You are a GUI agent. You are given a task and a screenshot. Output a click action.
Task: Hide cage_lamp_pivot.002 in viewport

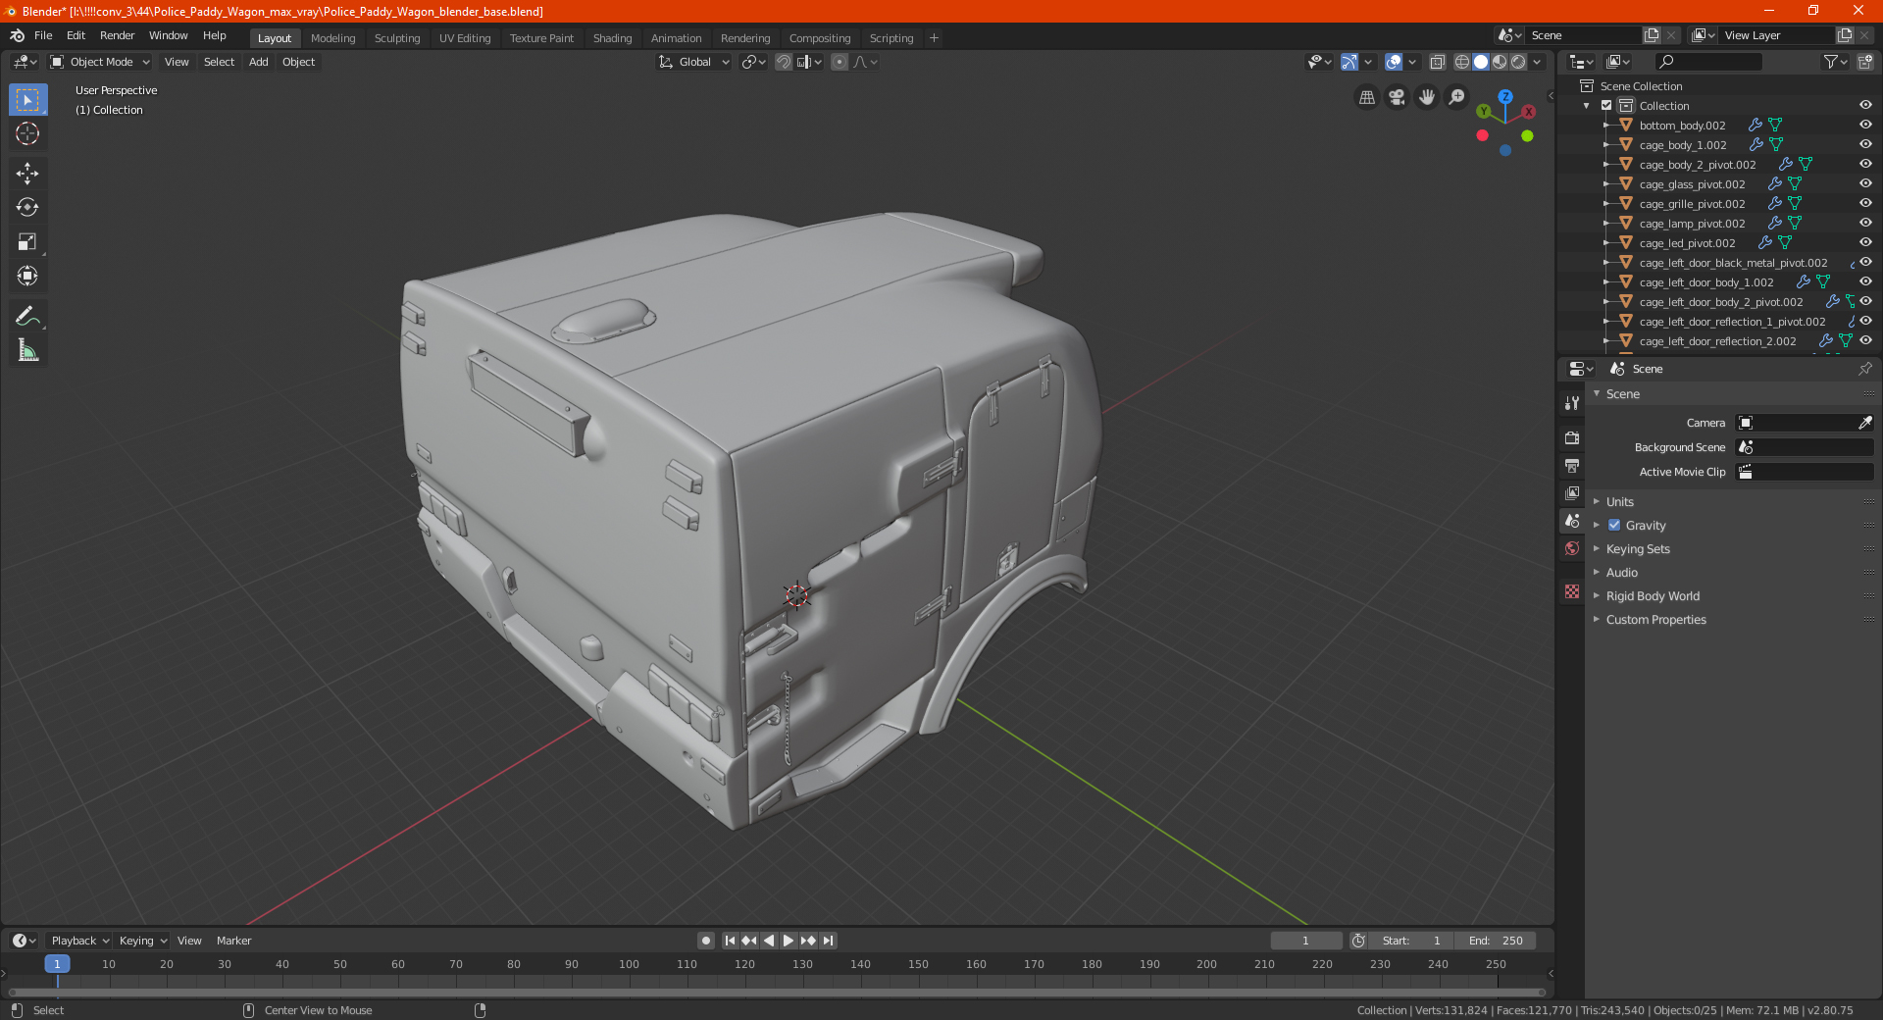[1865, 223]
